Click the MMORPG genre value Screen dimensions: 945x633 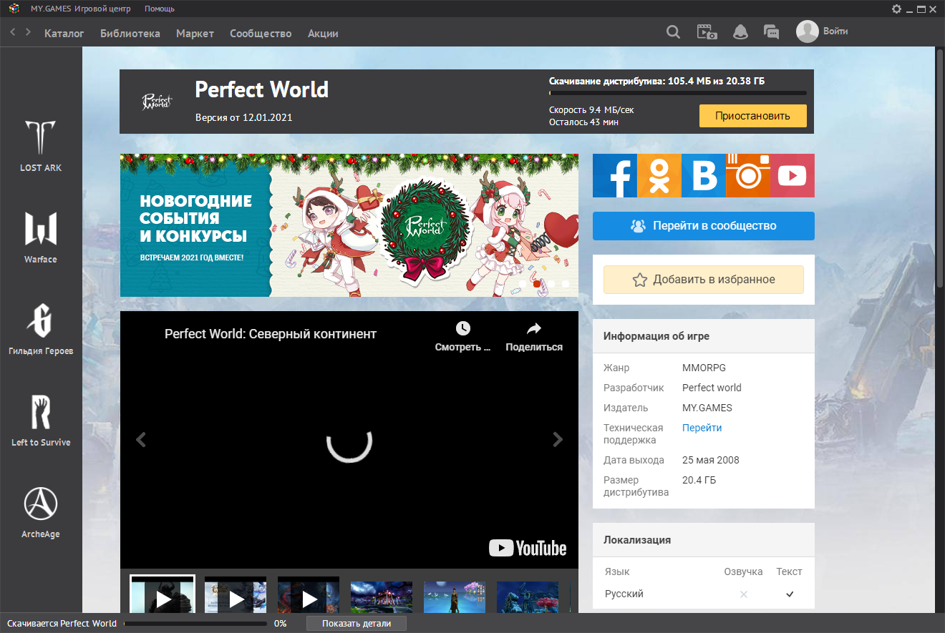pos(704,368)
